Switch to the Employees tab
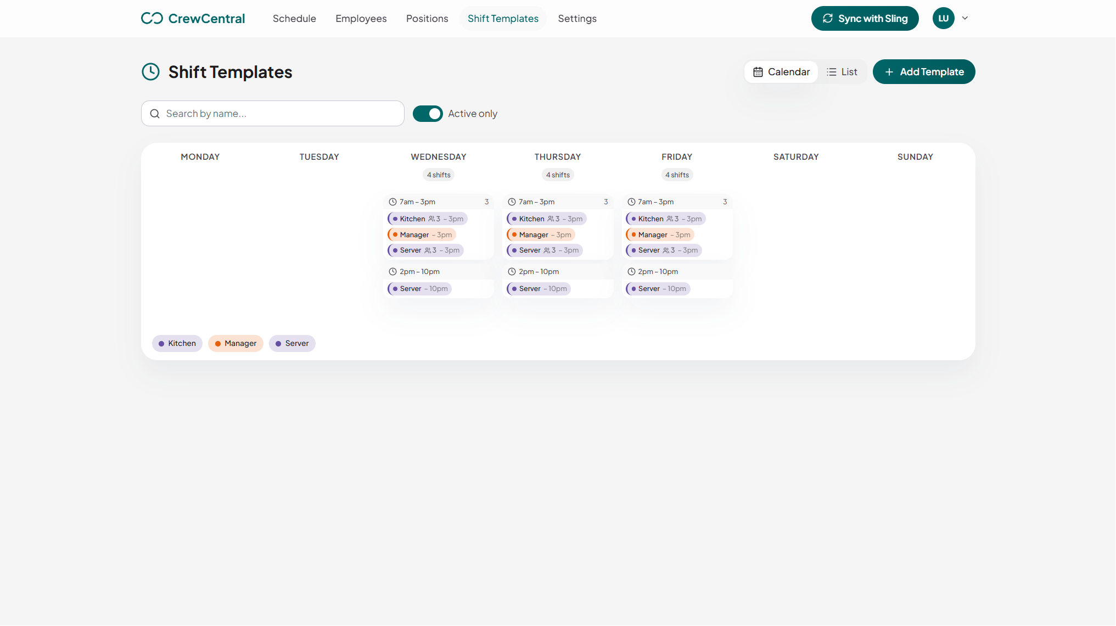The image size is (1116, 626). pos(361,18)
